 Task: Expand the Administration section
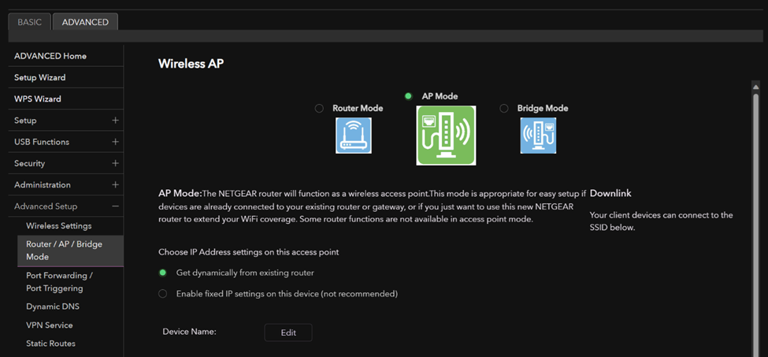tap(115, 184)
